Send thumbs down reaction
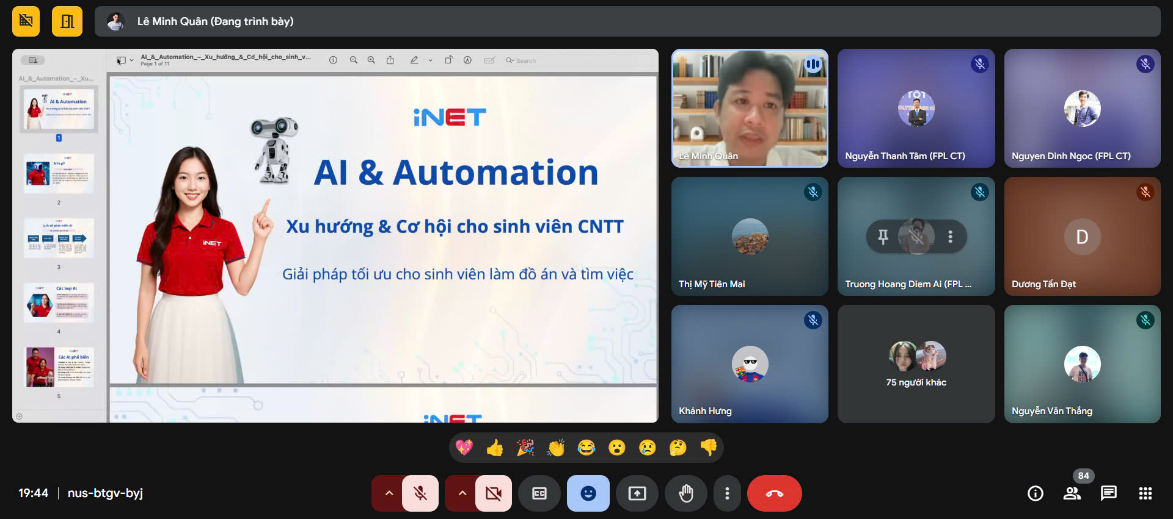 click(709, 448)
